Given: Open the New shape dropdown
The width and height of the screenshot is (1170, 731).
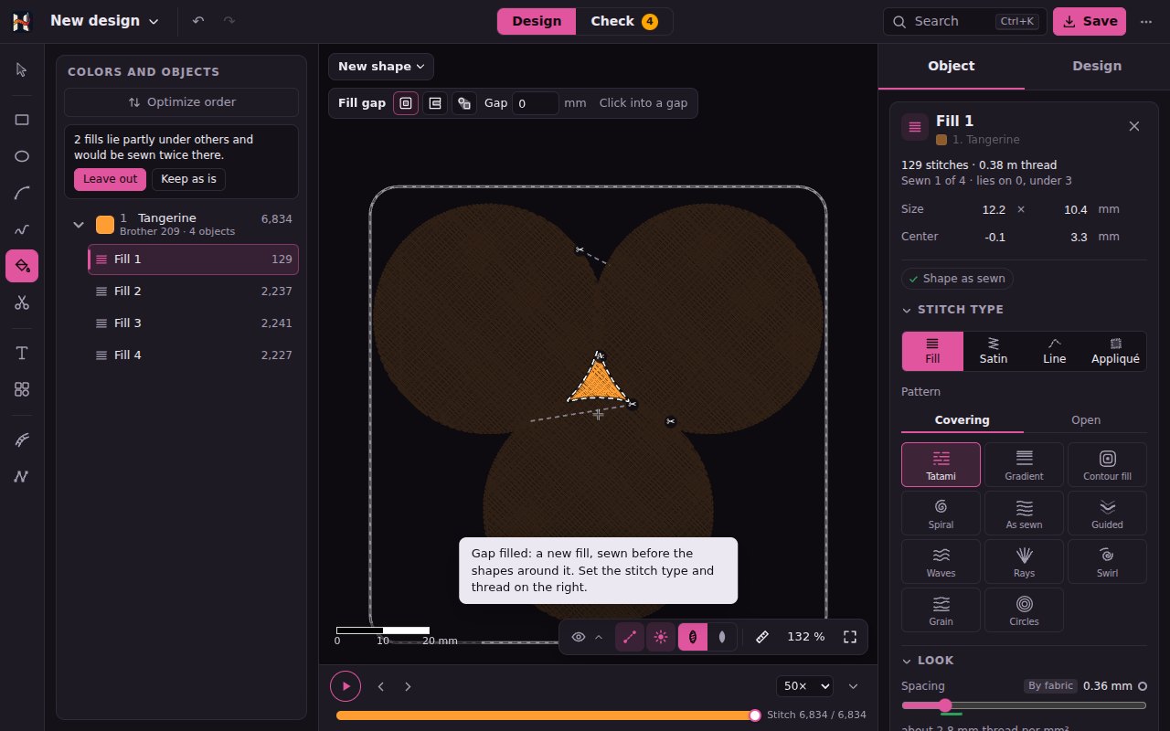Looking at the screenshot, I should (x=381, y=67).
